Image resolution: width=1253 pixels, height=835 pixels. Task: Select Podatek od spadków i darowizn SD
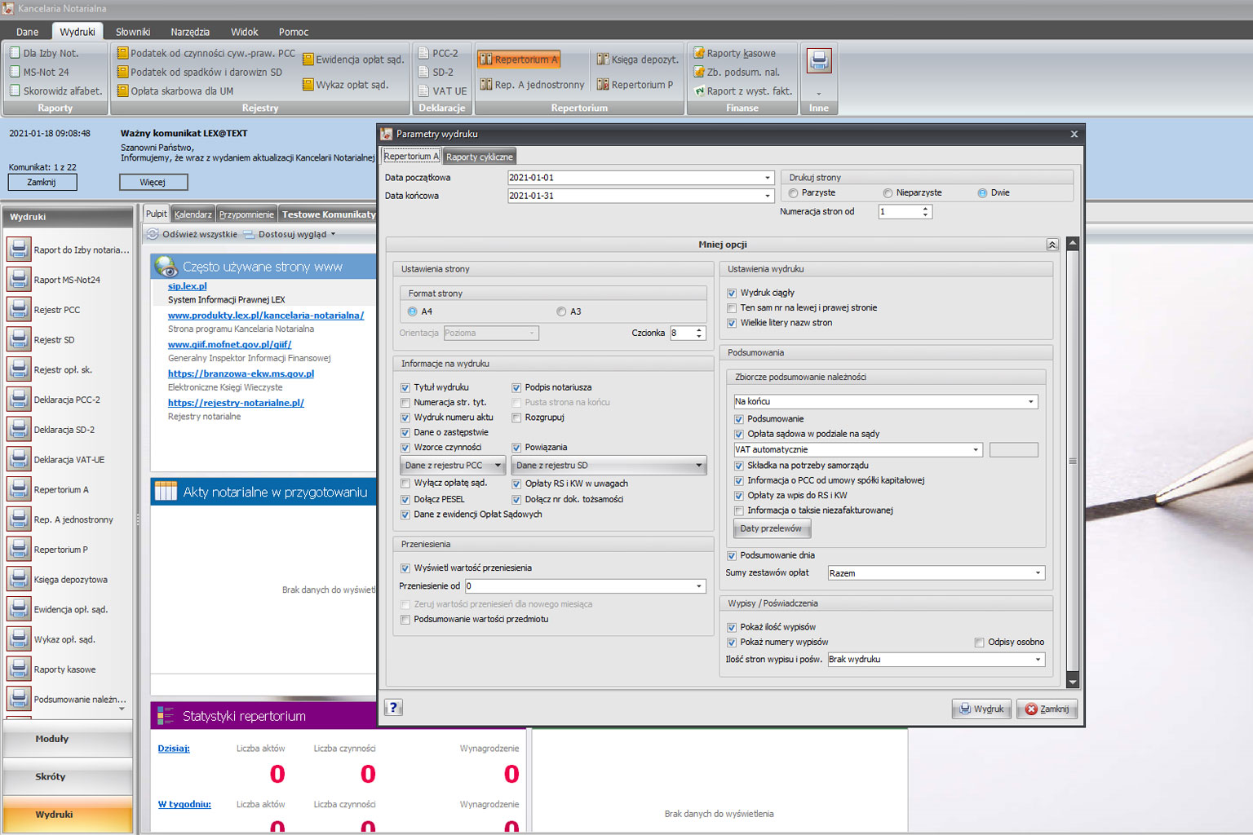[206, 72]
